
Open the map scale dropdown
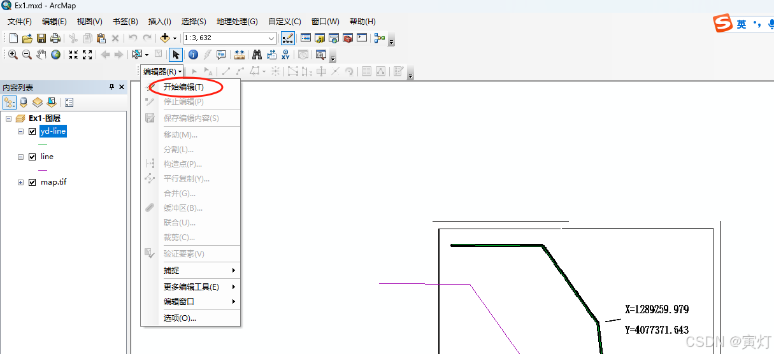click(x=271, y=38)
